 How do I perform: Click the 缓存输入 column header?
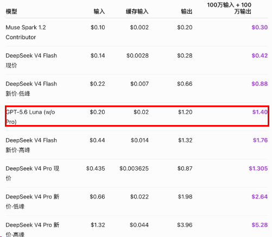coord(137,11)
